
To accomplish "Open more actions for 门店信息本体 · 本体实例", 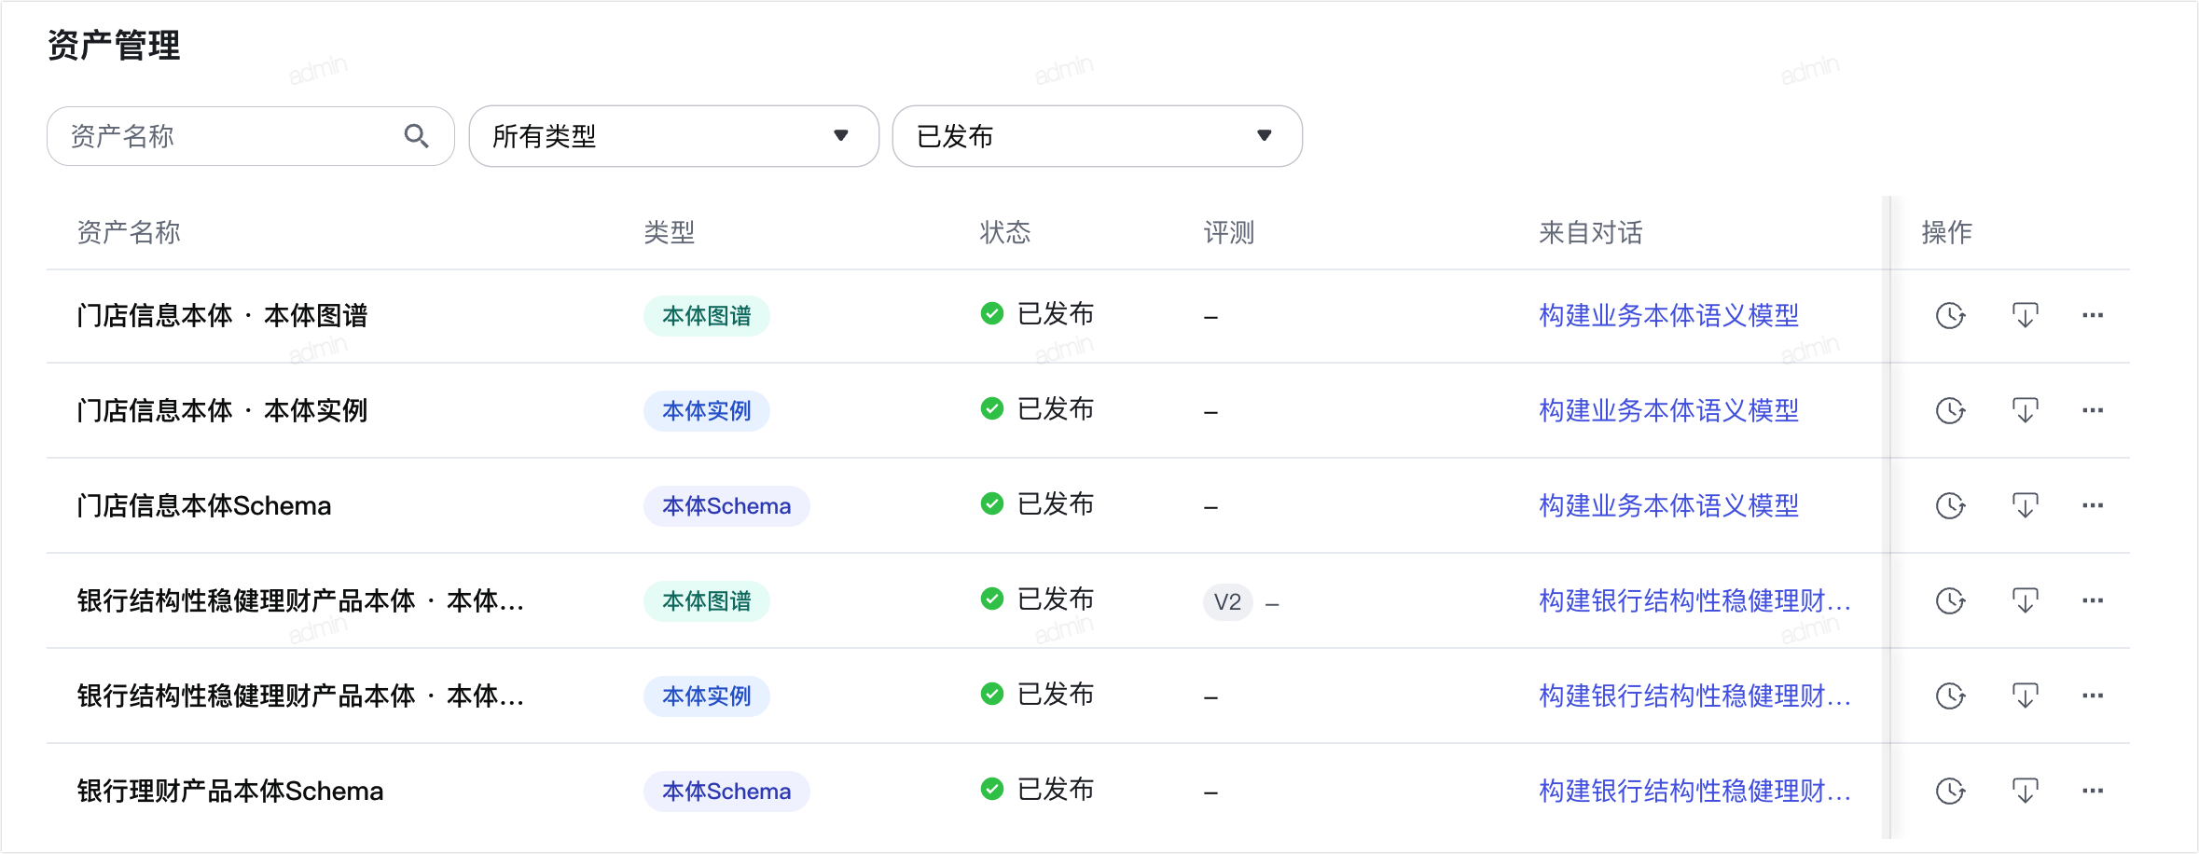I will click(2093, 410).
